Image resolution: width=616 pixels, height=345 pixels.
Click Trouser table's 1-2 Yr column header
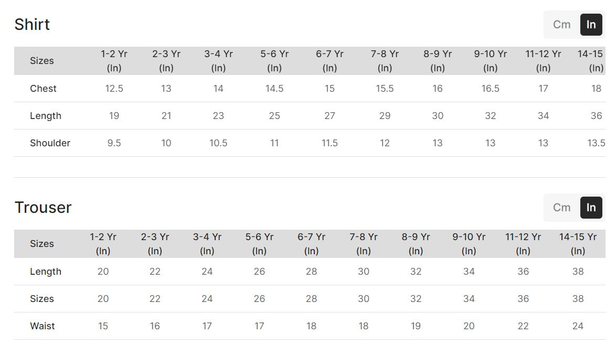[x=103, y=244]
